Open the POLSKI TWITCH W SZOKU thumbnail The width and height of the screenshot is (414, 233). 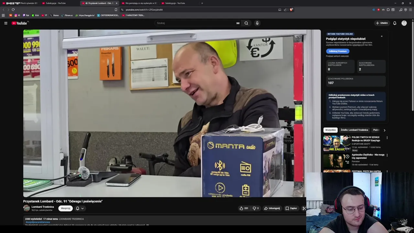tap(337, 143)
